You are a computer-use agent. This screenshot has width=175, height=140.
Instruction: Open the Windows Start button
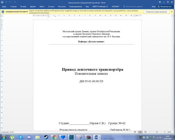click(4, 137)
